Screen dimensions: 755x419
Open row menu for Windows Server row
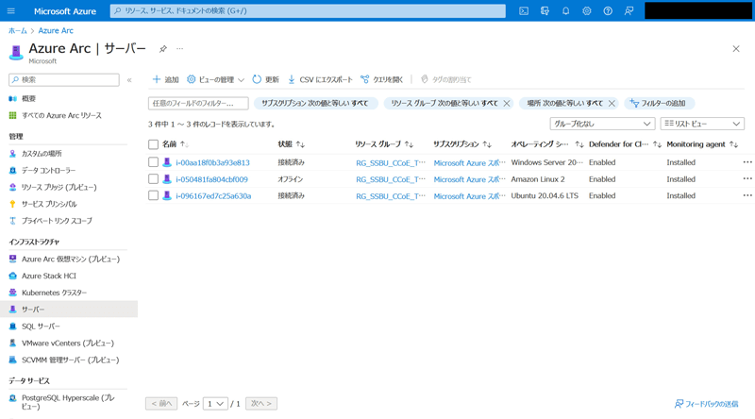pyautogui.click(x=747, y=162)
